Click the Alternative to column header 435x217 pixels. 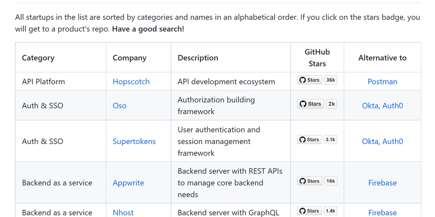pos(382,58)
